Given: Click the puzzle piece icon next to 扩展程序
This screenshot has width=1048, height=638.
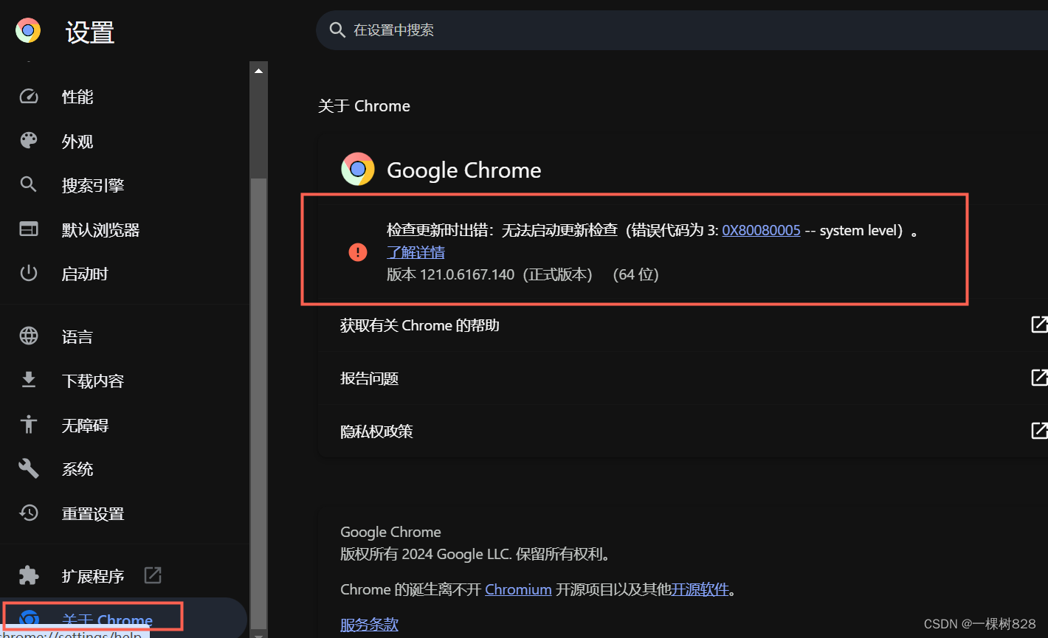Looking at the screenshot, I should coord(29,575).
